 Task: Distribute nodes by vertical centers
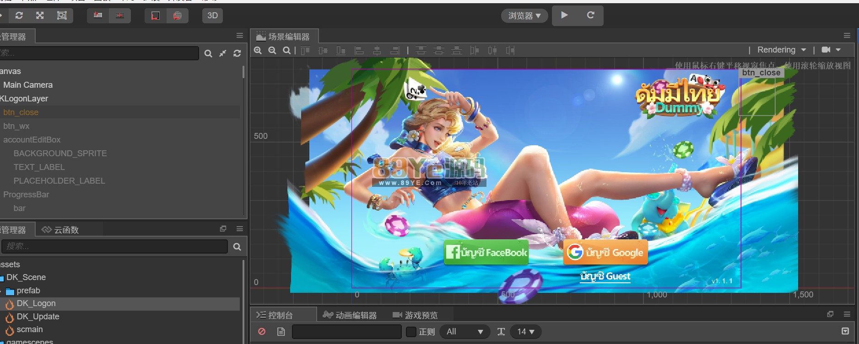coord(438,50)
